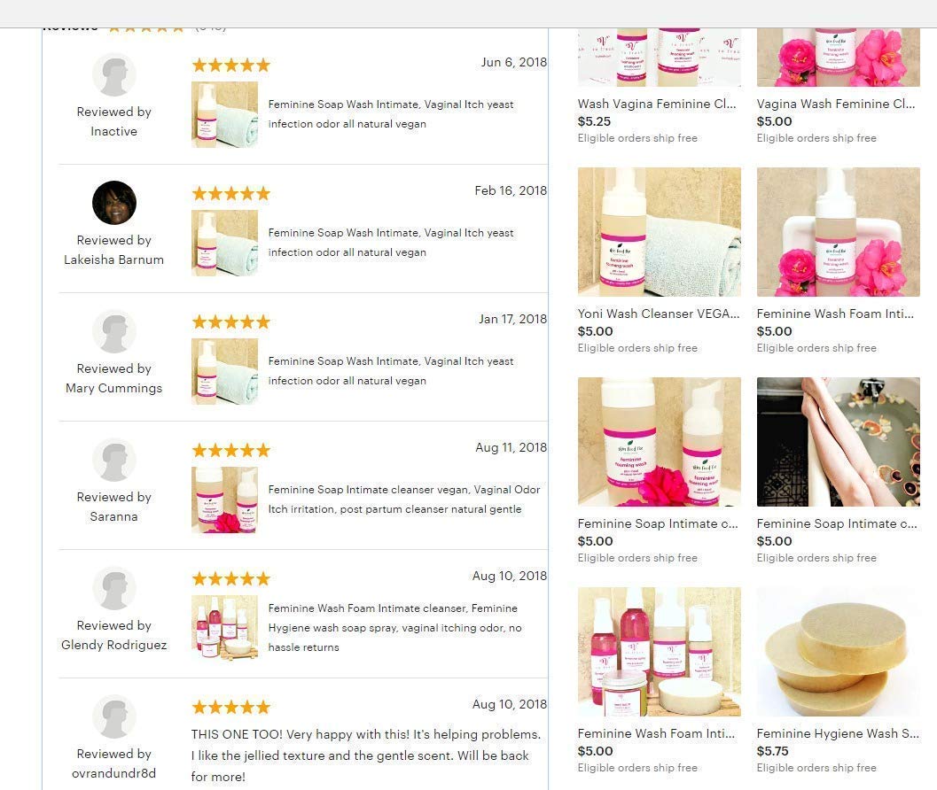
Task: Open the round soap bars listing image
Action: coord(839,652)
